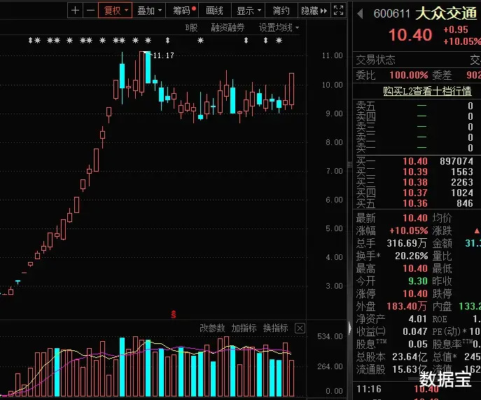
Task: Open the B股 tab
Action: click(x=191, y=27)
